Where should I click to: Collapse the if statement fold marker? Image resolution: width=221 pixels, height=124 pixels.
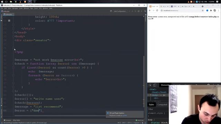(13, 68)
